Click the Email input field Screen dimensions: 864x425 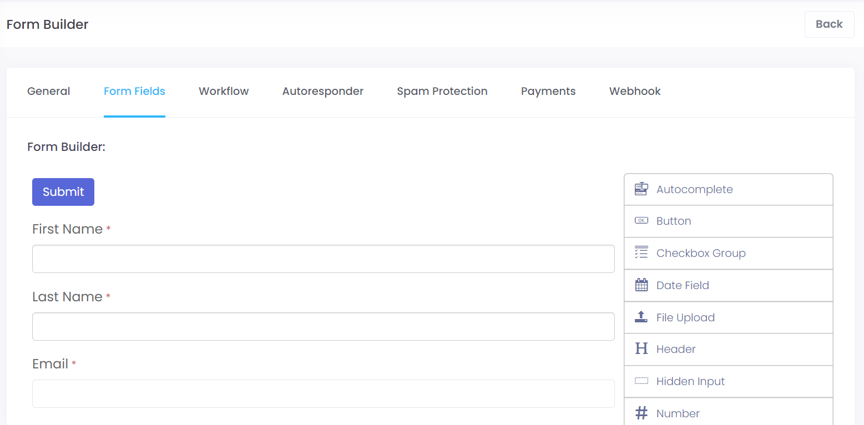point(323,393)
